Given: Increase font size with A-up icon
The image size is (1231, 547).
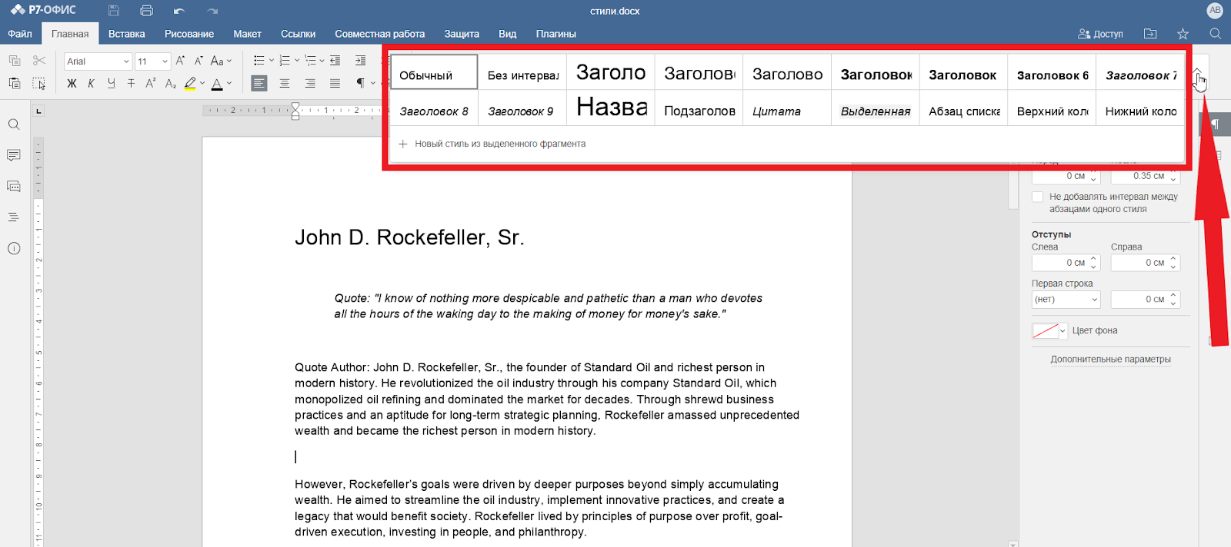Looking at the screenshot, I should point(180,61).
